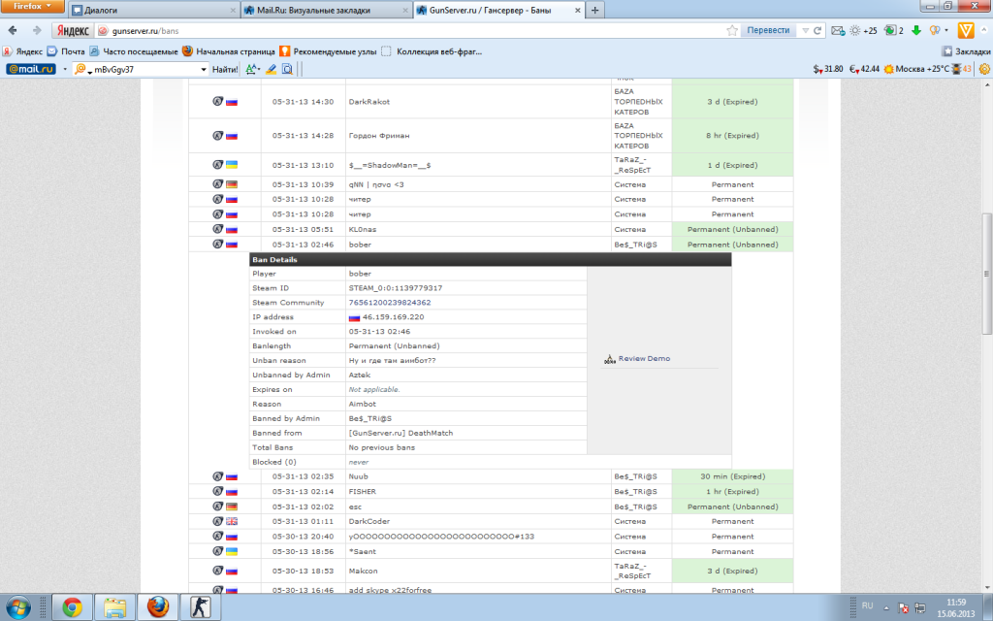Click the mail envelope toolbar icon
The image size is (993, 621).
[837, 30]
